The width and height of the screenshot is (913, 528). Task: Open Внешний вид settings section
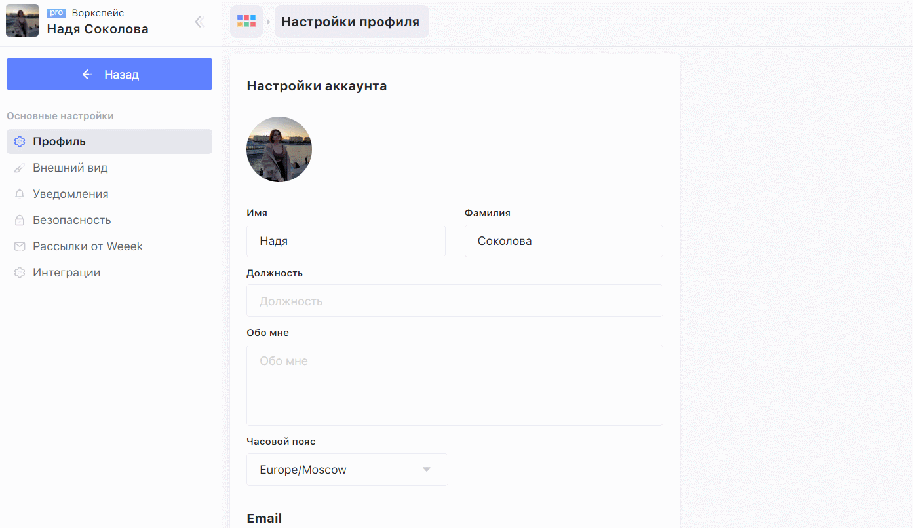coord(70,168)
